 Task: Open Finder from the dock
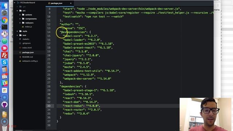(4, 6)
